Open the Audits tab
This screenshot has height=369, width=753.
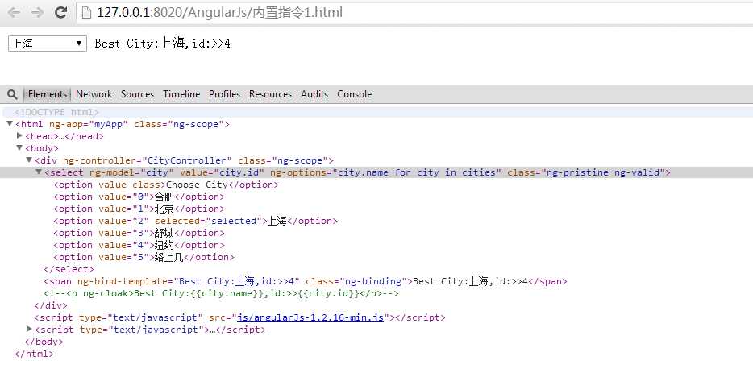314,94
